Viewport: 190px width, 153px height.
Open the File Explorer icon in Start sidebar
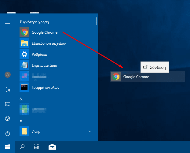(8, 104)
